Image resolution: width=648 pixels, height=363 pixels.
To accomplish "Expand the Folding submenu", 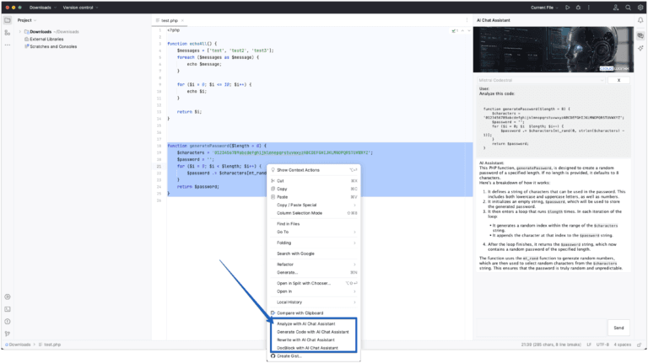I will [x=314, y=243].
